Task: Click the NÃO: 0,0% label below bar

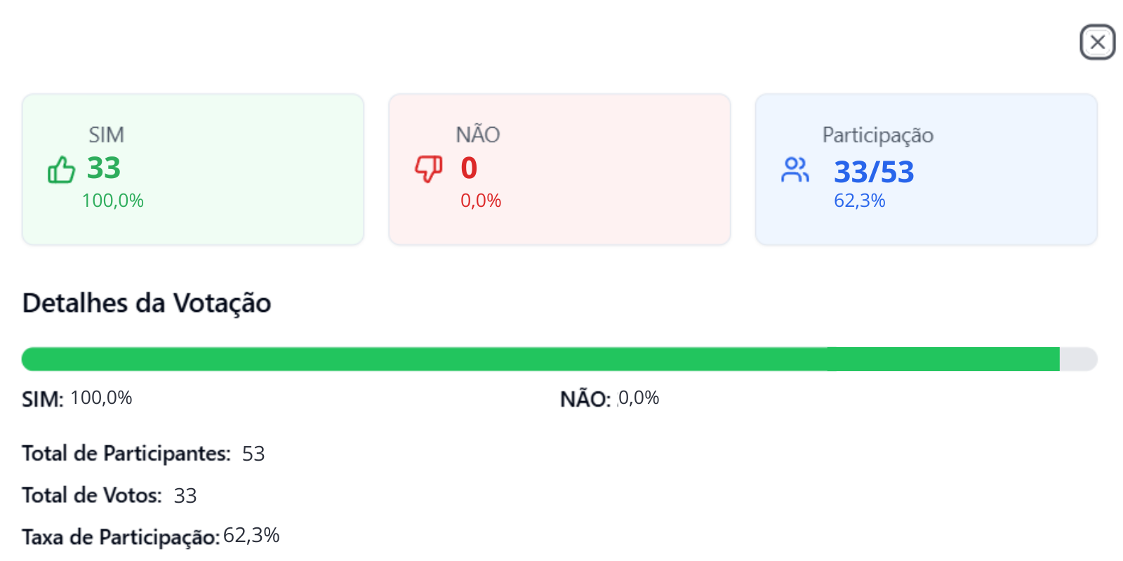Action: [x=609, y=398]
